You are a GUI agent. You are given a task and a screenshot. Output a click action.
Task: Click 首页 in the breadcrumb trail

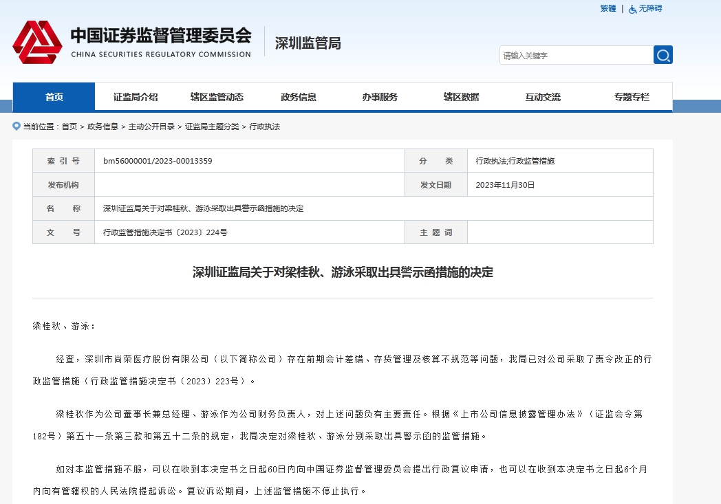(69, 127)
